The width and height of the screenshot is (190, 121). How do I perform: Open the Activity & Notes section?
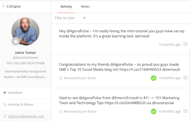coord(21,104)
